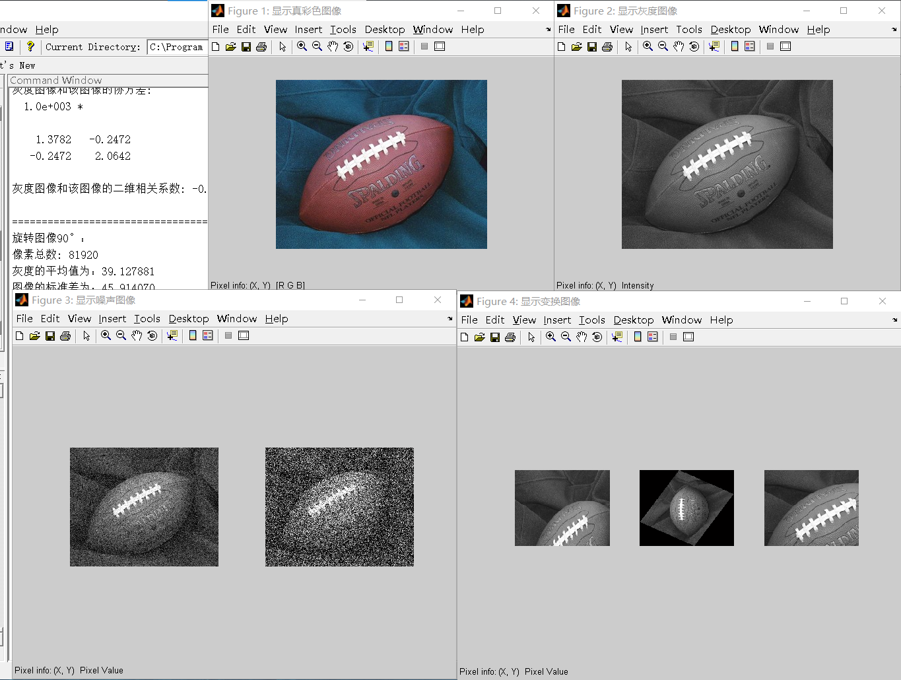Toggle Data Cursor tool in Figure 1
The height and width of the screenshot is (680, 901).
[368, 47]
